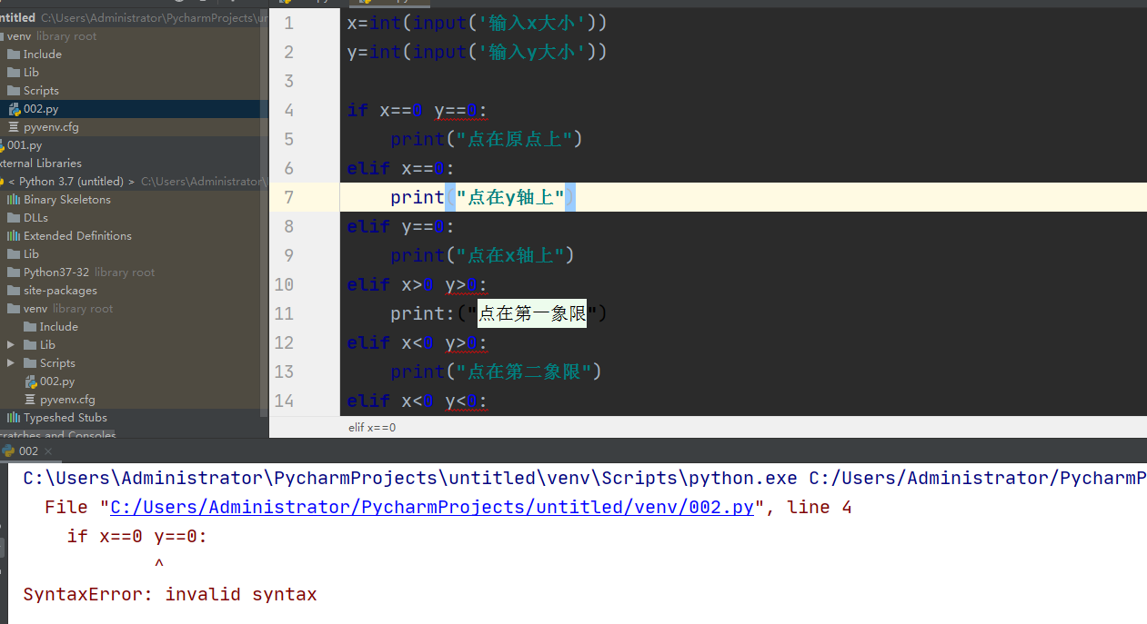Click the print:("点在第一象限") code line
1147x624 pixels.
[x=498, y=313]
